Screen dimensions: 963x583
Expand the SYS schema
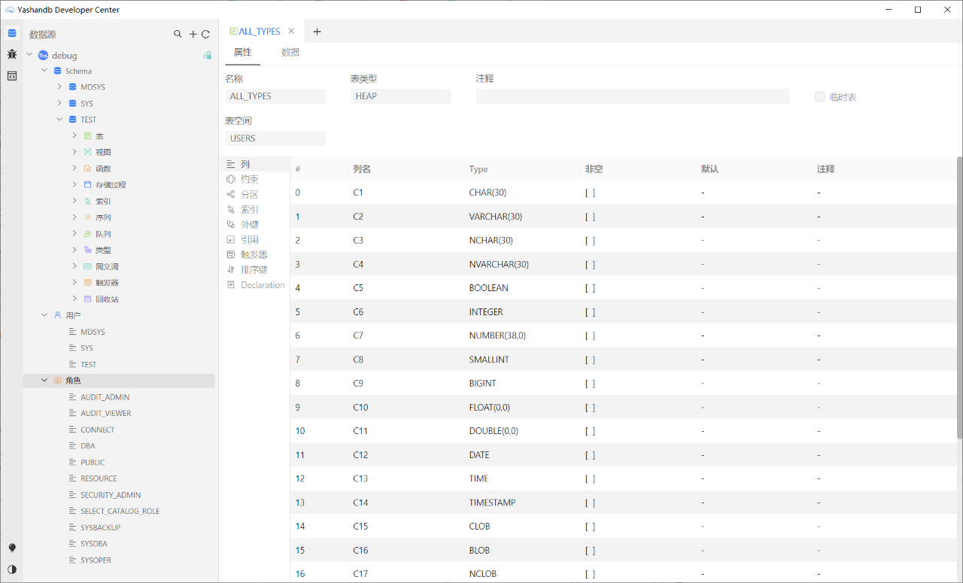59,103
